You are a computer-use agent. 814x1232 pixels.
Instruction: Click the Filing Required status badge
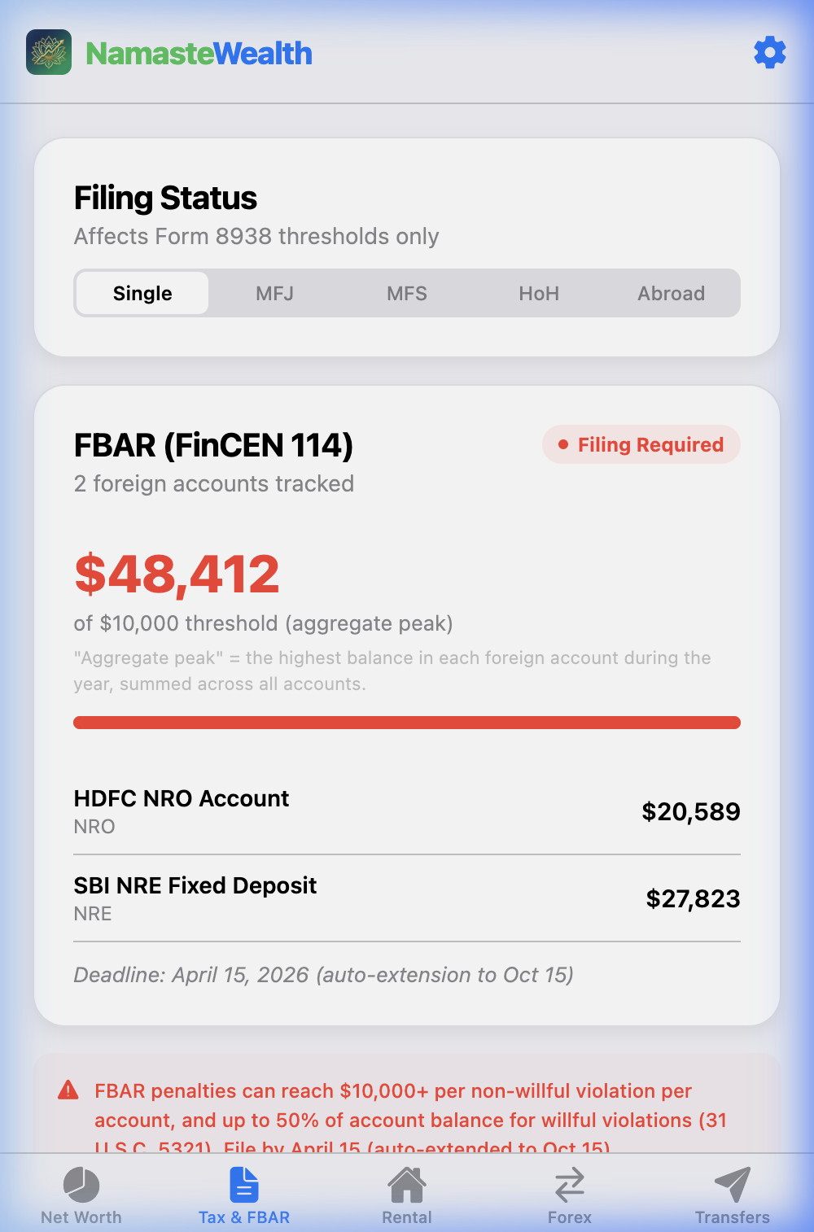pyautogui.click(x=641, y=445)
